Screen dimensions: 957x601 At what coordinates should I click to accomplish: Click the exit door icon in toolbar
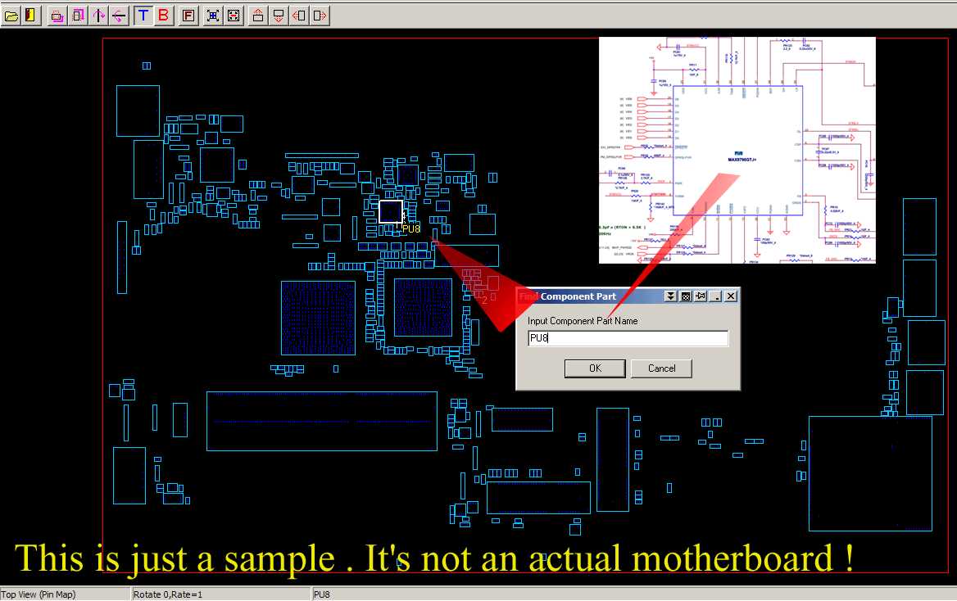30,16
